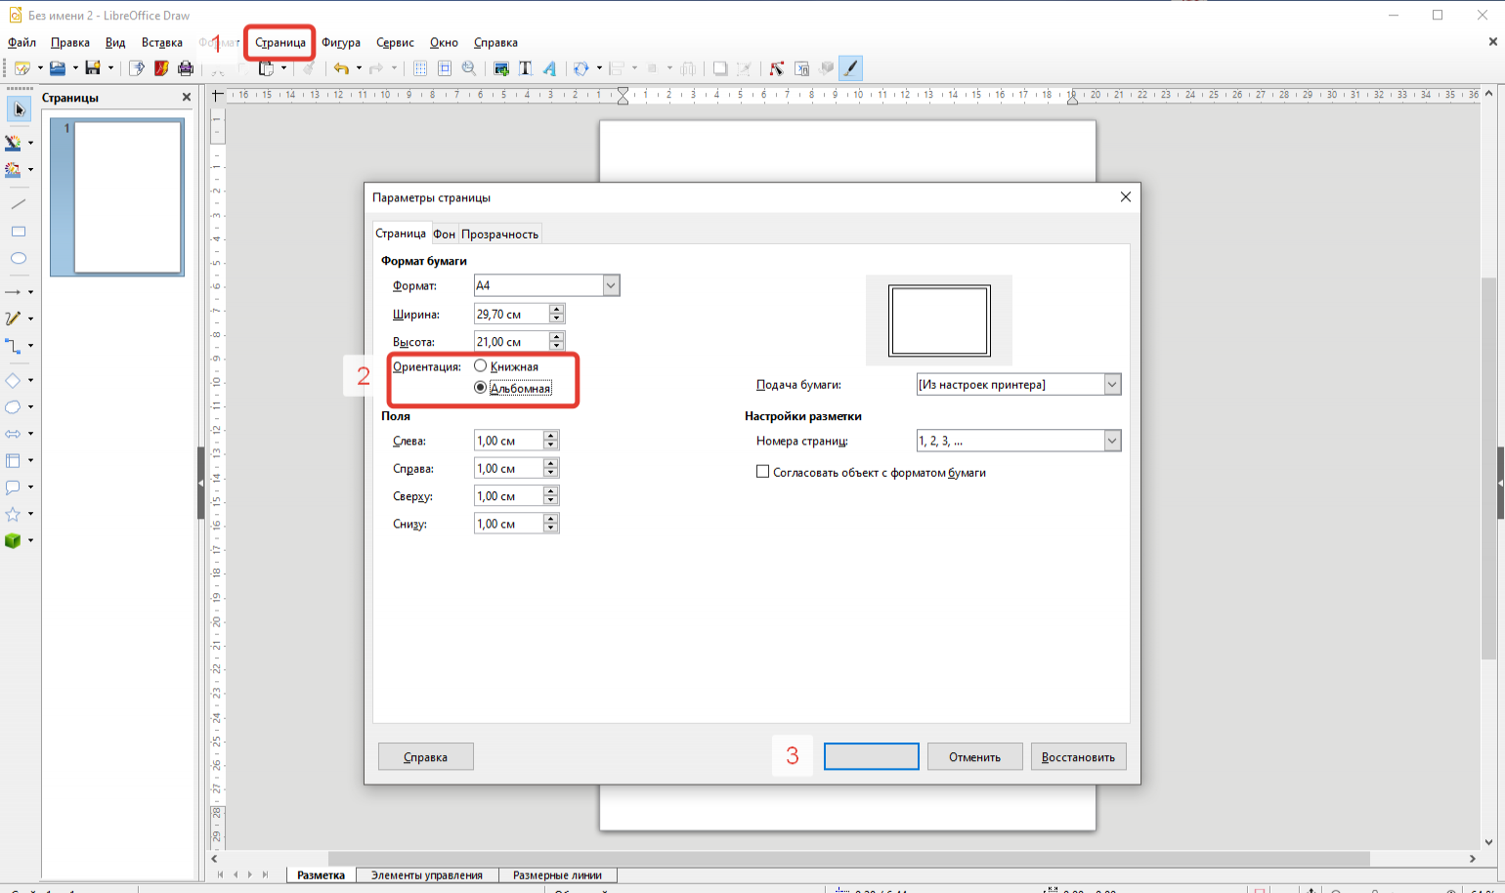This screenshot has width=1505, height=893.
Task: Open the Правка menu
Action: (x=70, y=43)
